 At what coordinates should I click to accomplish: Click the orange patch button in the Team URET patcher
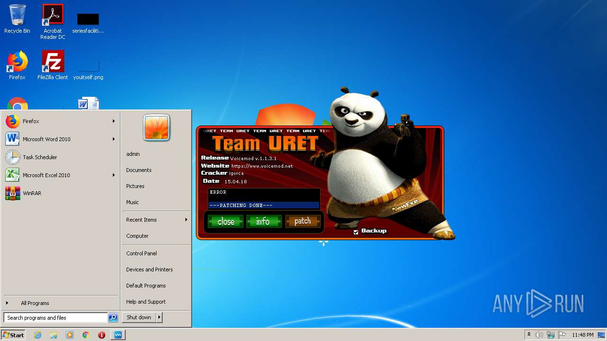tap(303, 221)
